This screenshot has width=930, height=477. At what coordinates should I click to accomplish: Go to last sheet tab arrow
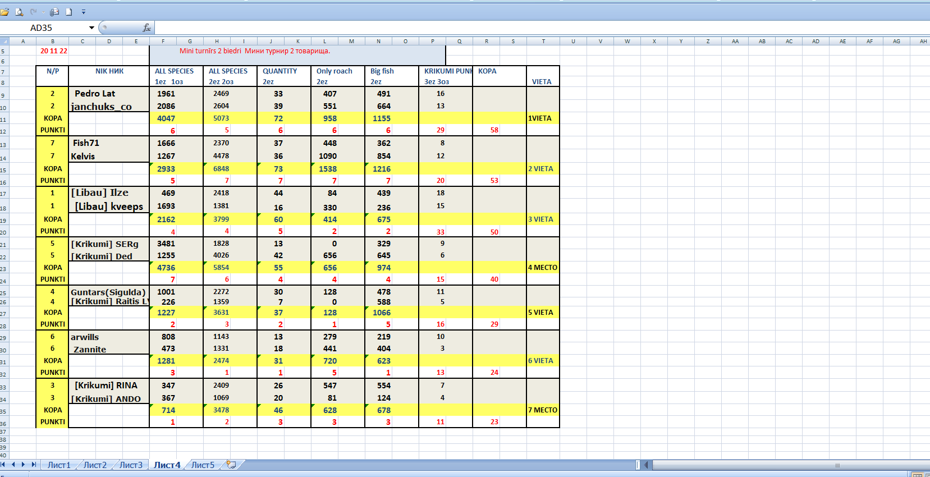(34, 465)
